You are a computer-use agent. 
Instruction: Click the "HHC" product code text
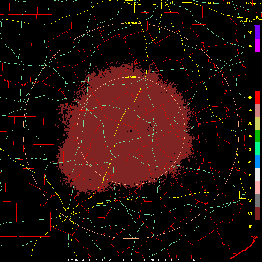tap(256, 17)
